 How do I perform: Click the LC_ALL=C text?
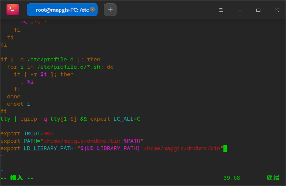pyautogui.click(x=127, y=119)
